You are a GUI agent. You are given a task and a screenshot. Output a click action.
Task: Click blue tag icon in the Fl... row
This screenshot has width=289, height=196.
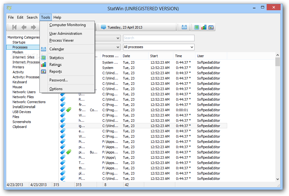click(x=63, y=178)
